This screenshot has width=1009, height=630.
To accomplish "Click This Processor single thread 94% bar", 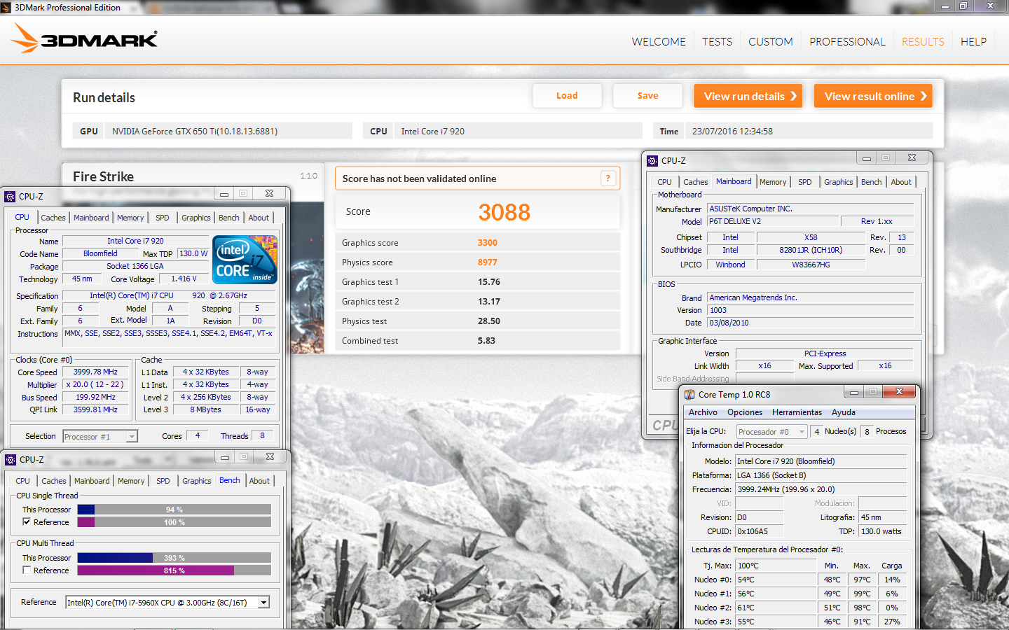I will [174, 510].
